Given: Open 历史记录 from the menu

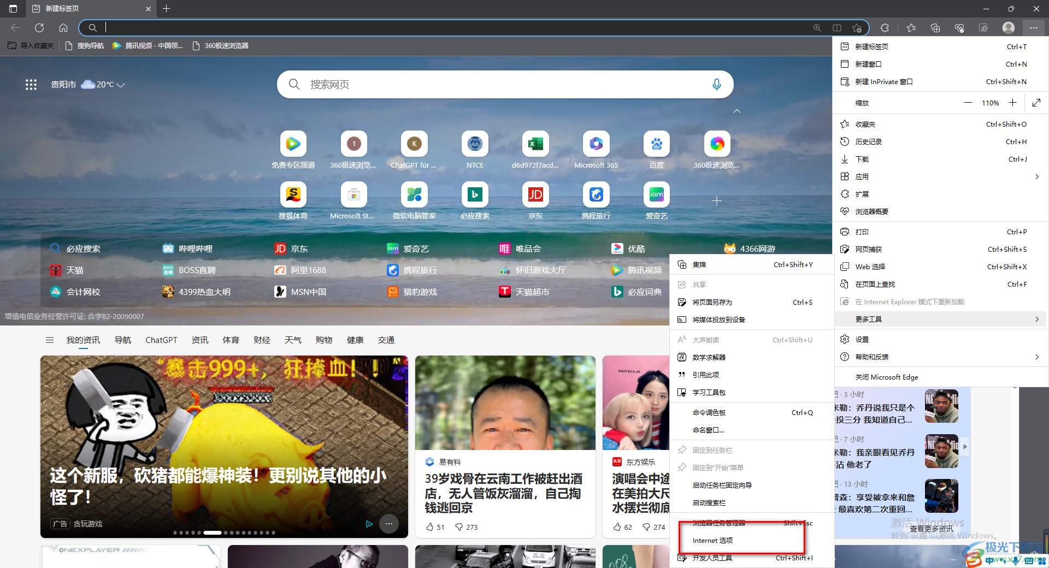Looking at the screenshot, I should coord(940,141).
